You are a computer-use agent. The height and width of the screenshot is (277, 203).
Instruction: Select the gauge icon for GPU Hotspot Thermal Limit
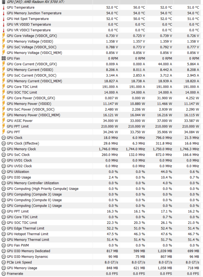3,234
